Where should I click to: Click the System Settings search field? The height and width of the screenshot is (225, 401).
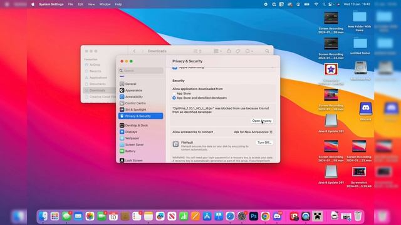coord(140,71)
